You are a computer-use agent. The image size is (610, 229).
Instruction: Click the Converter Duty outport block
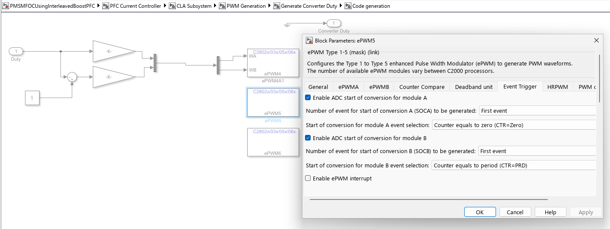click(x=334, y=23)
